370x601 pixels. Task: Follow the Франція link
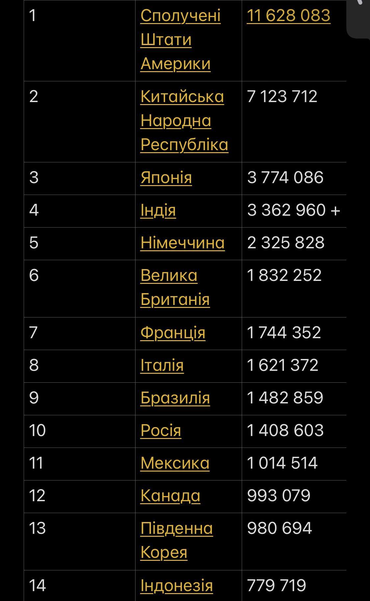173,332
